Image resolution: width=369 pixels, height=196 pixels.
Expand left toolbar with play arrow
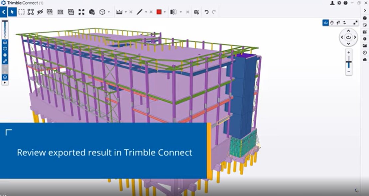[x=5, y=83]
